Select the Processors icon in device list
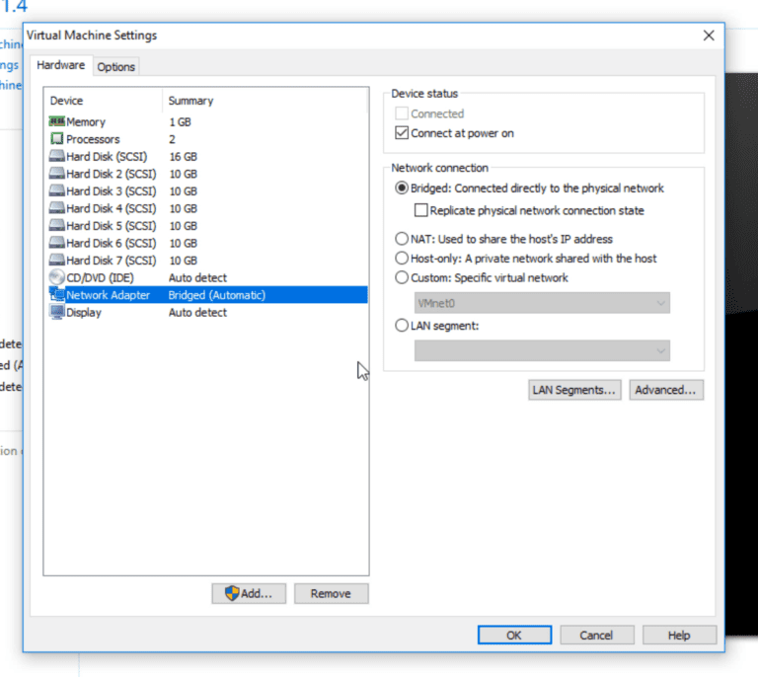 [x=56, y=139]
